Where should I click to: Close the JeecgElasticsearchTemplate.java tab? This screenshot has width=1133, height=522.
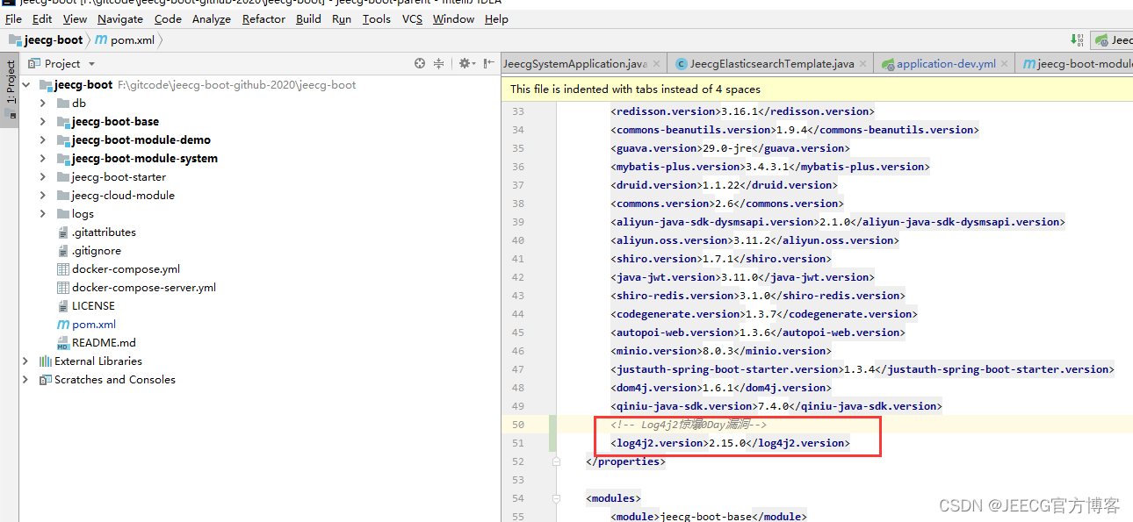click(x=862, y=64)
